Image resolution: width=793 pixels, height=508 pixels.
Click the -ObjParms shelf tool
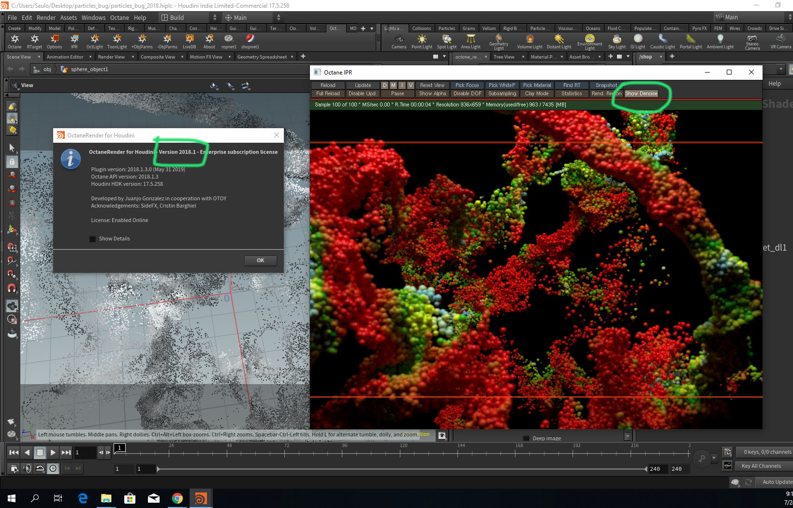167,41
